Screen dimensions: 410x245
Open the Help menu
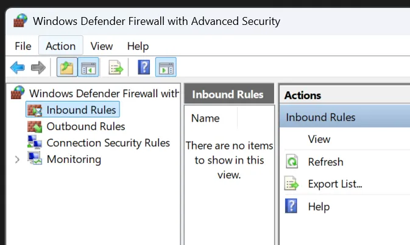(138, 46)
